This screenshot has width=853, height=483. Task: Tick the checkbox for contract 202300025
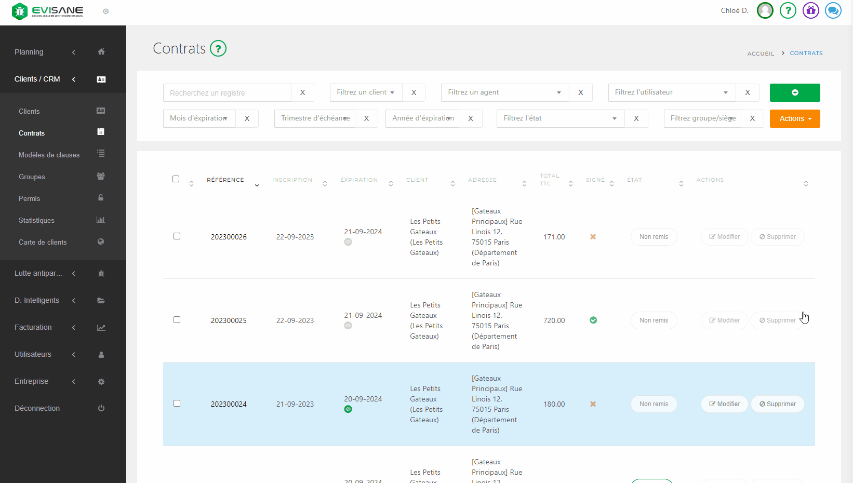(177, 320)
